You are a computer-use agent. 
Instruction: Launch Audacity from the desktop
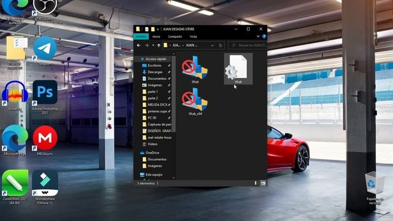click(x=15, y=96)
